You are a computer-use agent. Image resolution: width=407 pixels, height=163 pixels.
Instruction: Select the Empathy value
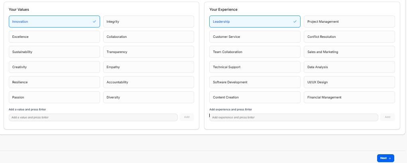tap(148, 67)
